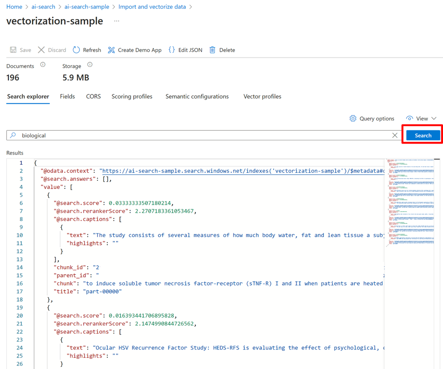Screen dimensions: 443x369
Task: Click the "parent_id" key on line 15
Action: (x=71, y=275)
